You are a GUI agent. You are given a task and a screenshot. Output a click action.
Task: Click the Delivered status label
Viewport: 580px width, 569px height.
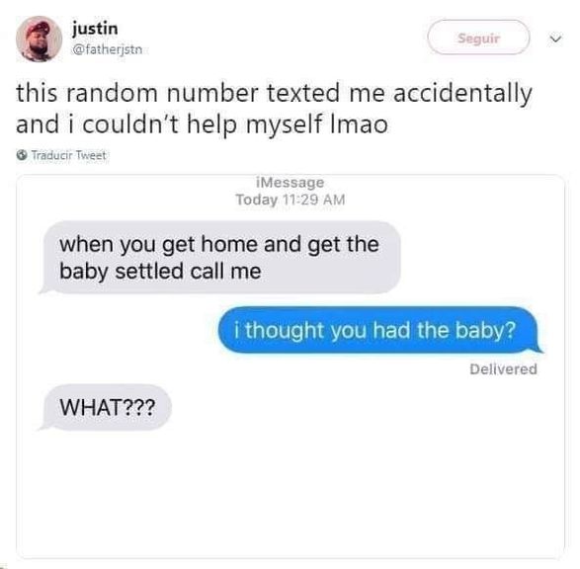pyautogui.click(x=503, y=369)
